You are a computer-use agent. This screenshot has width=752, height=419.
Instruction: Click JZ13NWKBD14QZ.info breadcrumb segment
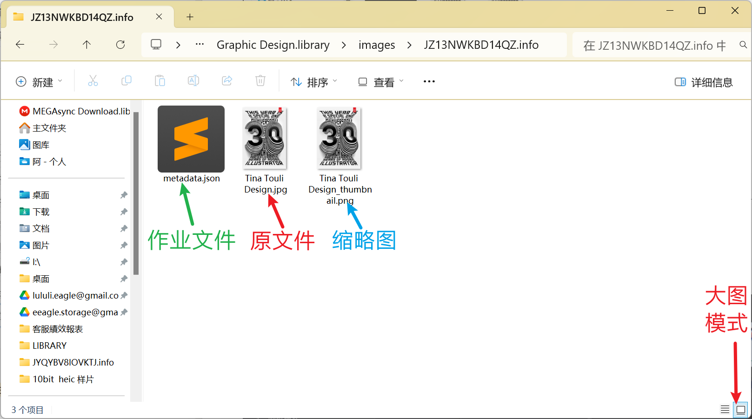click(x=481, y=45)
